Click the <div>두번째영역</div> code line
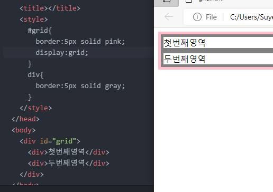Screen dimensions: 273x192 68,163
